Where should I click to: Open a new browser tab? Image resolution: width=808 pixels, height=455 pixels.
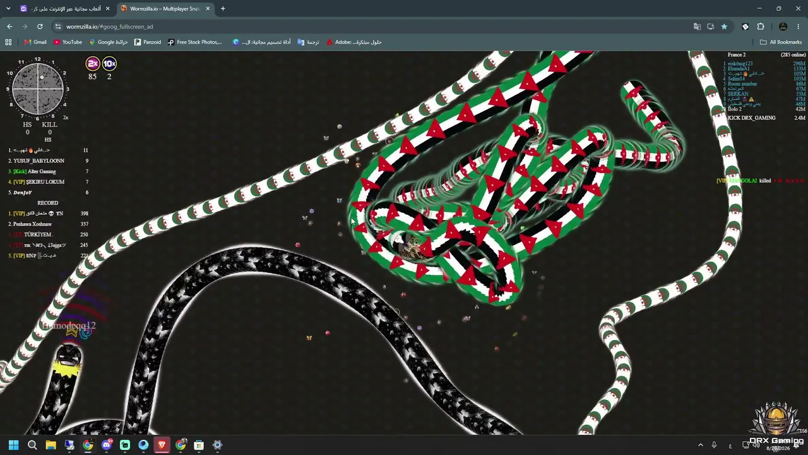223,9
